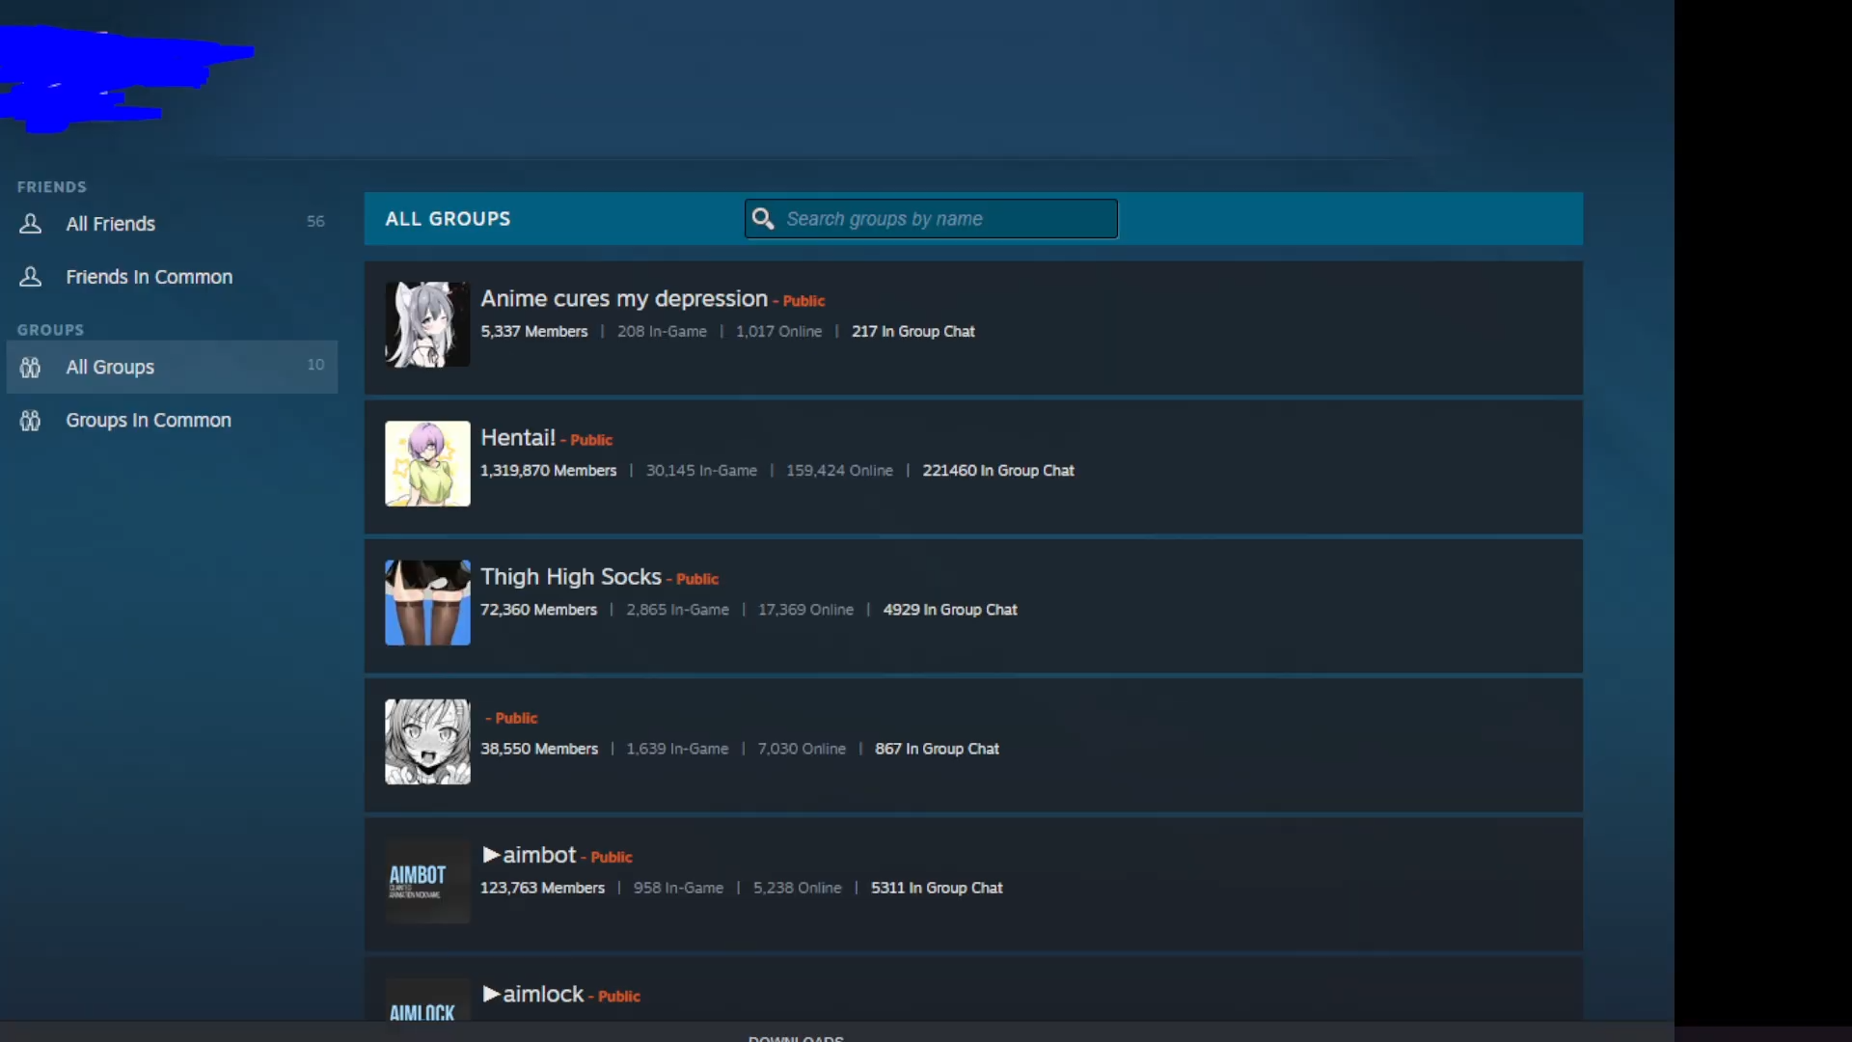This screenshot has height=1042, width=1852.
Task: Select All Groups in sidebar
Action: pyautogui.click(x=172, y=367)
